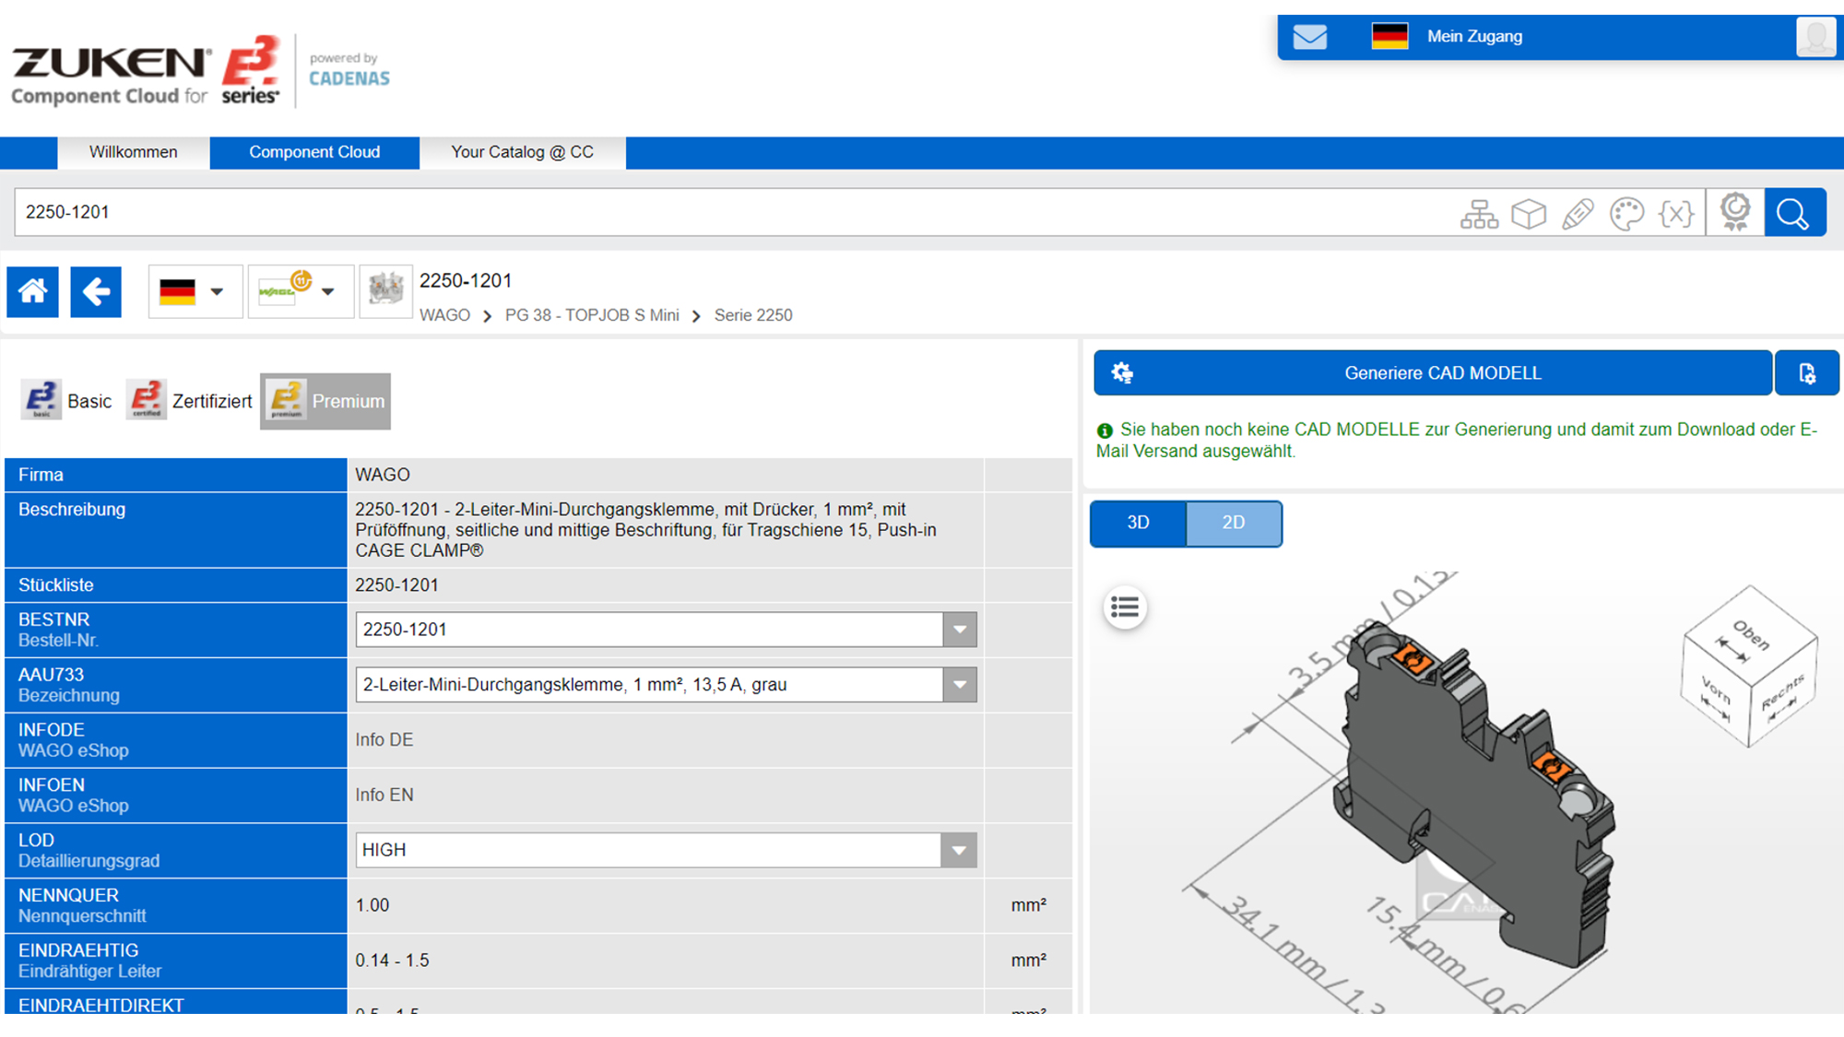Open the 3D viewer list menu icon
Image resolution: width=1844 pixels, height=1037 pixels.
1125,607
